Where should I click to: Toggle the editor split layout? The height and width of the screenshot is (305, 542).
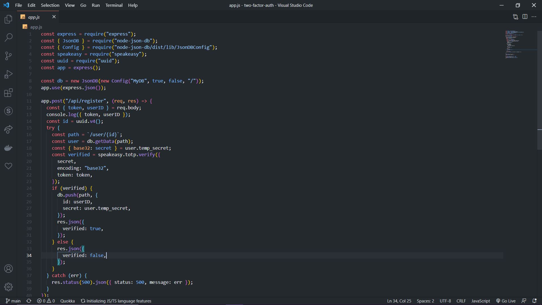pos(525,17)
